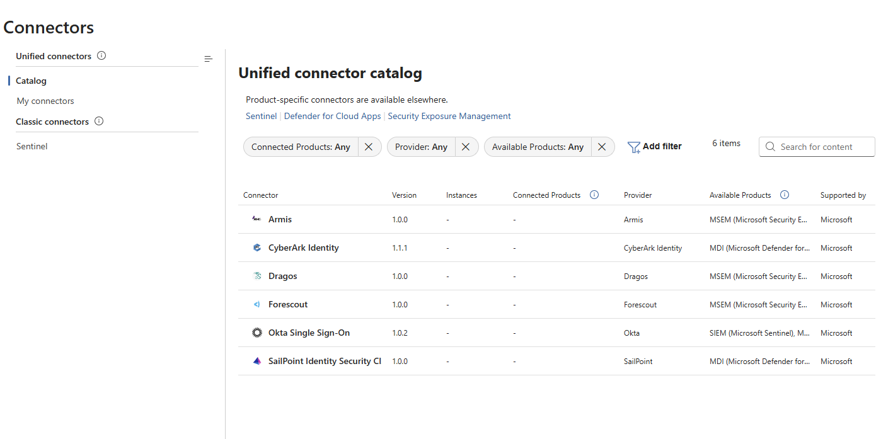893x439 pixels.
Task: Sort by the Available Products column header
Action: (740, 195)
